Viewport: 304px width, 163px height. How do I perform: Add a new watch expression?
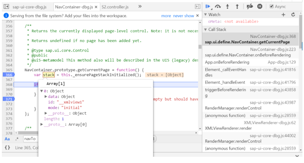pos(283,15)
